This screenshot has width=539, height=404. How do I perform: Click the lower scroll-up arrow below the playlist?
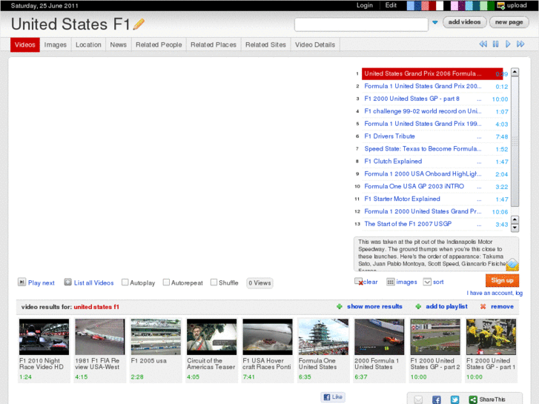[515, 219]
